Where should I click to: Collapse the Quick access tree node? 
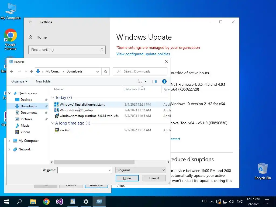point(9,93)
